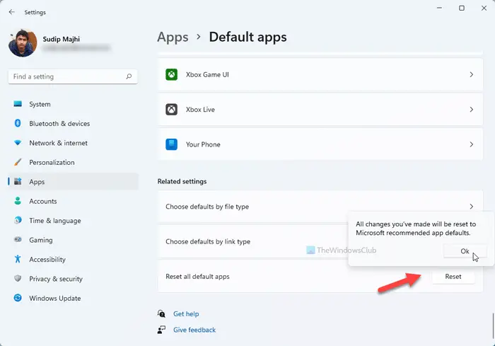Click the Accessibility figure icon
495x346 pixels.
coord(18,259)
